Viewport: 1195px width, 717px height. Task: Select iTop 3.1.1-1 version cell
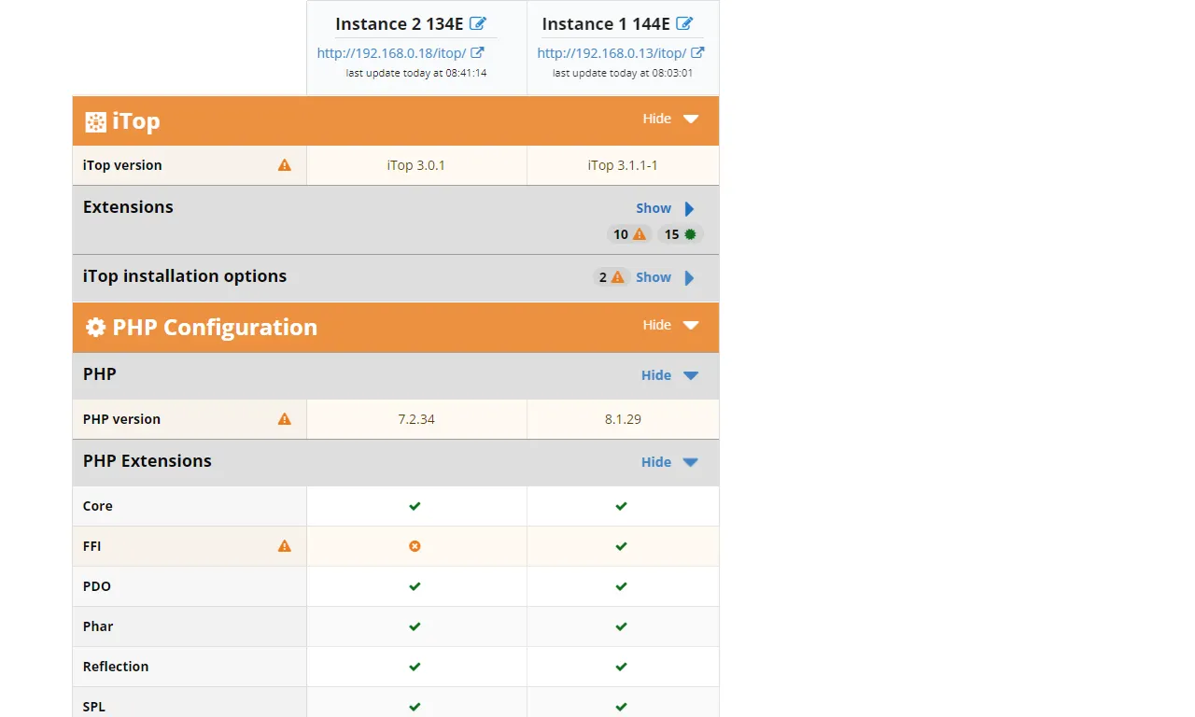click(623, 165)
